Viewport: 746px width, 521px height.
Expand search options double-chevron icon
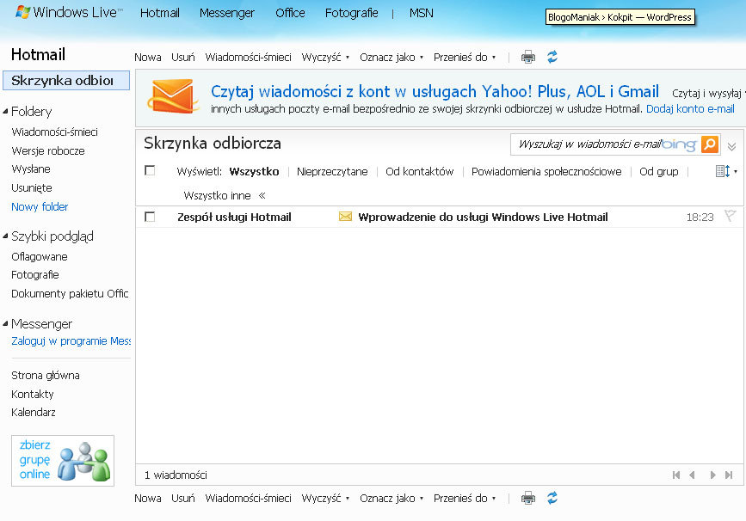[731, 146]
